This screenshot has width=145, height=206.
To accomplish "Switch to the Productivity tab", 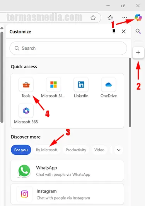I will (x=76, y=150).
